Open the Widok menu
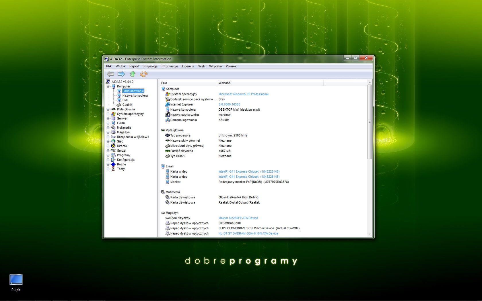 click(x=120, y=66)
